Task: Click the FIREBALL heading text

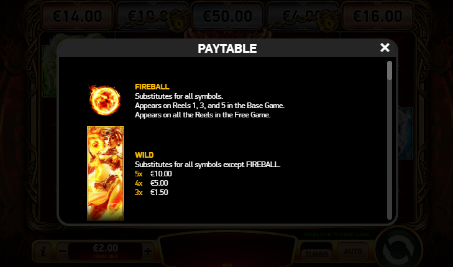Action: (x=152, y=86)
